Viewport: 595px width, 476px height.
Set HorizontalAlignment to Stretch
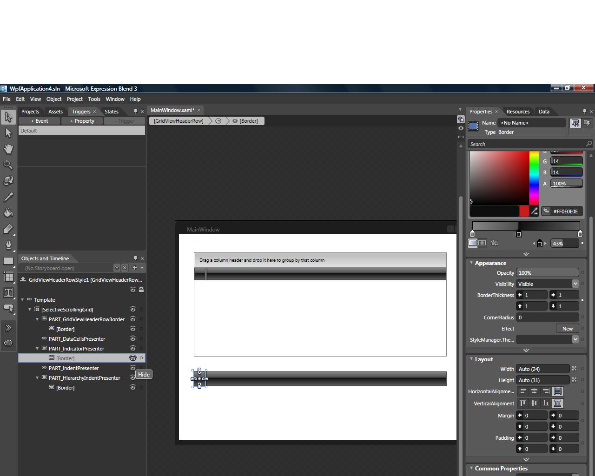point(558,391)
